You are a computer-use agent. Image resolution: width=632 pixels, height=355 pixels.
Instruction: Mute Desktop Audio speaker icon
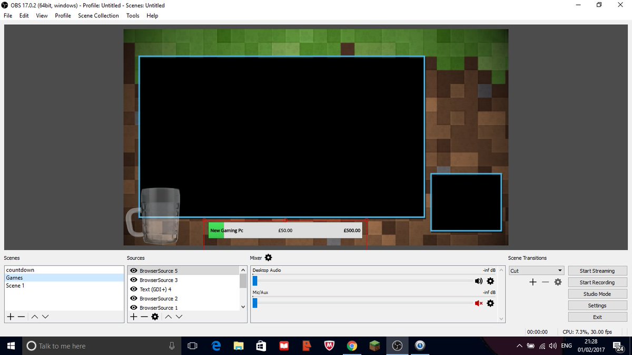pyautogui.click(x=478, y=281)
